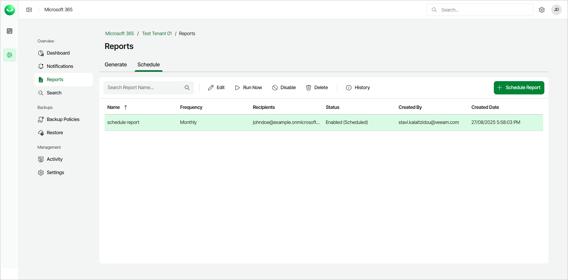Follow the Test Tenant 01 breadcrumb link
Screen dimensions: 568x280
157,34
